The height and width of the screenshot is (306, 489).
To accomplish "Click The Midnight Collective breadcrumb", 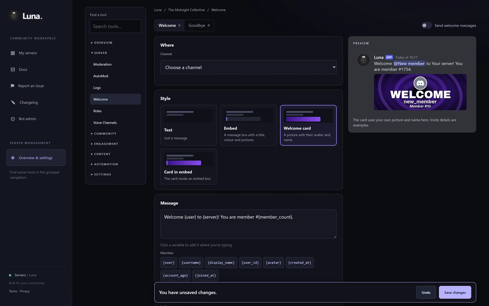I will (x=186, y=10).
